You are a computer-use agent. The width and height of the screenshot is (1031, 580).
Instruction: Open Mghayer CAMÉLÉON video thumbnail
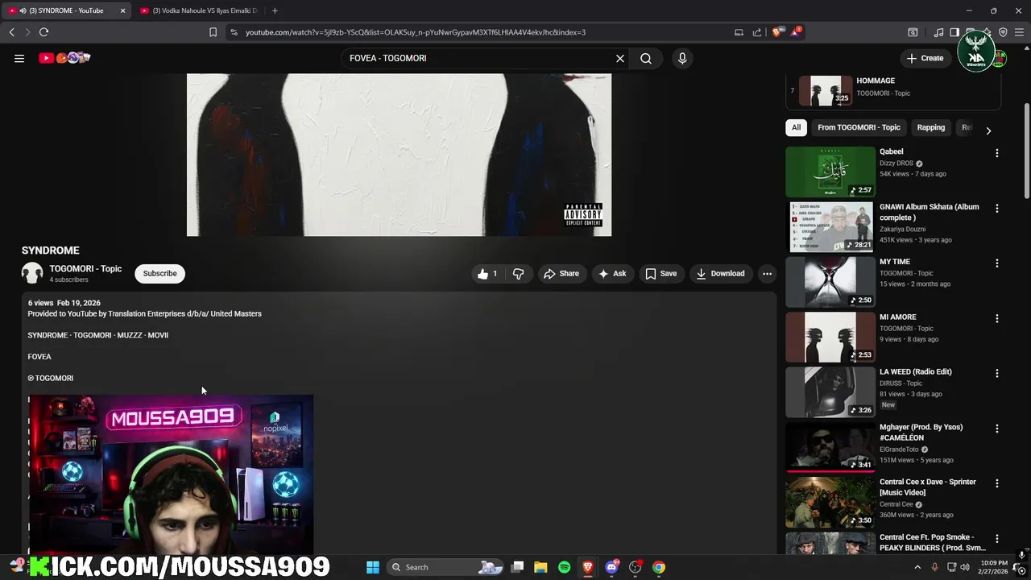pos(830,447)
